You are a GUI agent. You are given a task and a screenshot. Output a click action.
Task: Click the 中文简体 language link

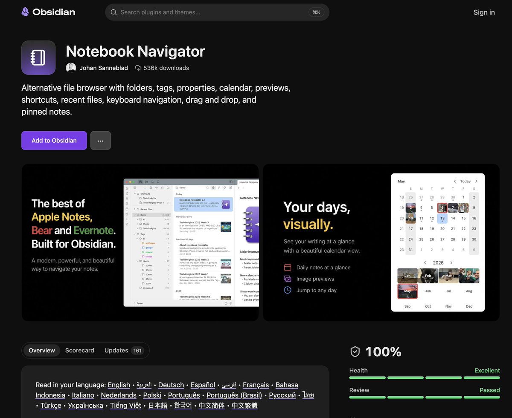[x=212, y=405]
